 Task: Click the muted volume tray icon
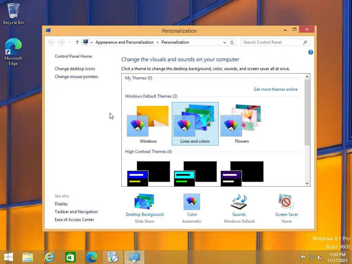[x=319, y=257]
